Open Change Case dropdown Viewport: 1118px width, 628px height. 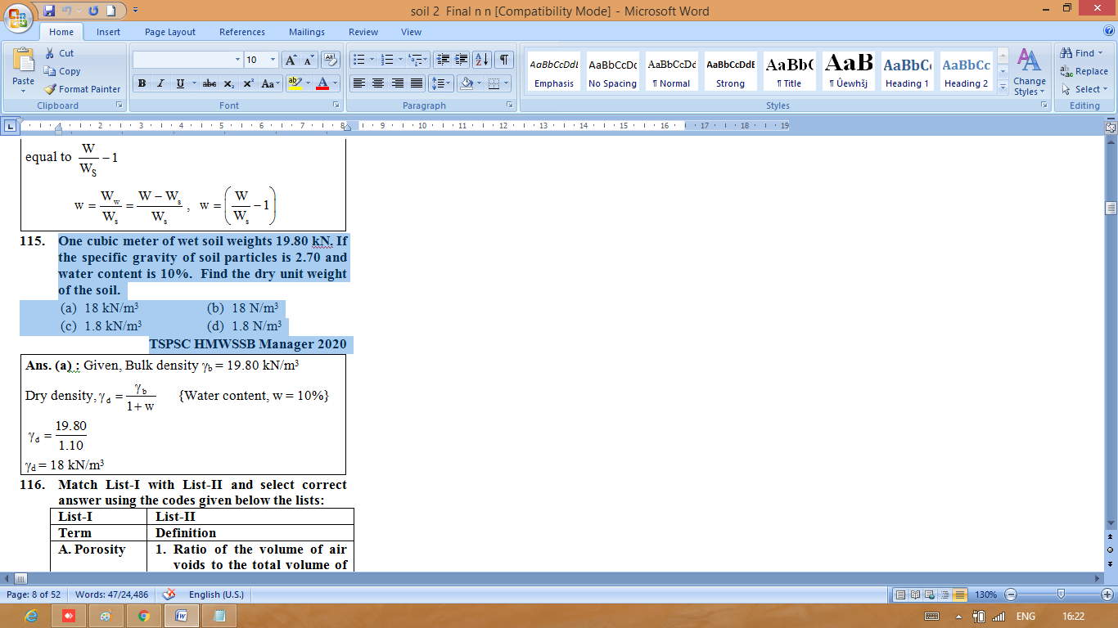pos(271,83)
